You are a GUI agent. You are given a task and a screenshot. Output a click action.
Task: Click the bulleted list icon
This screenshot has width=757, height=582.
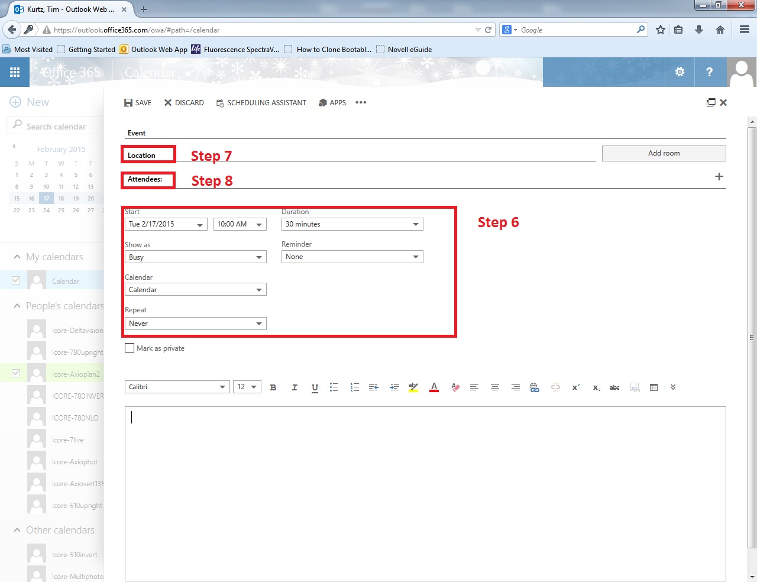click(x=334, y=387)
